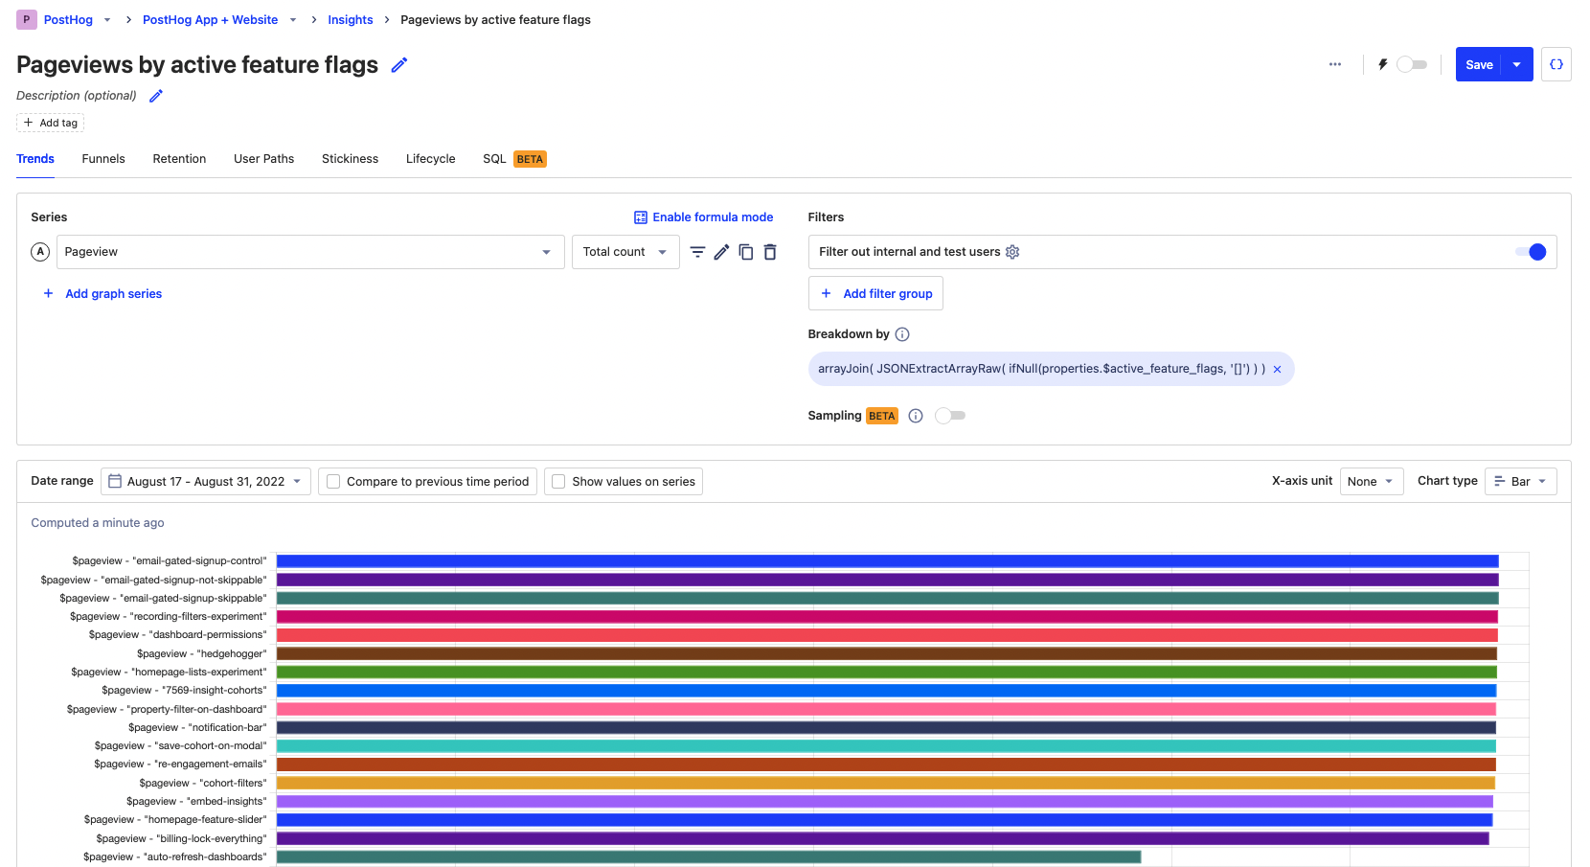Duplicate the Pageview series
Viewport: 1590px width, 867px height.
tap(745, 252)
